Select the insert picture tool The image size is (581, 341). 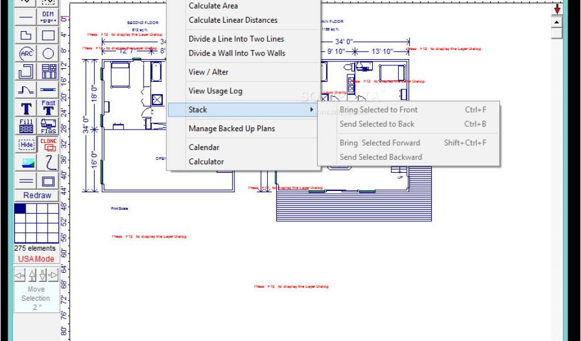[26, 163]
